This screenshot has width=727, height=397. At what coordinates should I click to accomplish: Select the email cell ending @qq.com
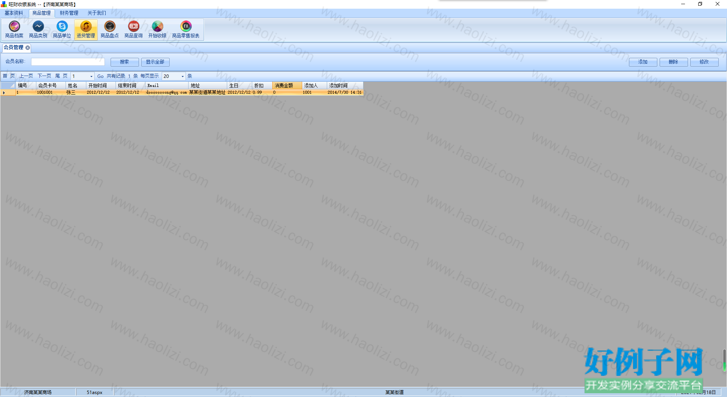click(x=167, y=93)
